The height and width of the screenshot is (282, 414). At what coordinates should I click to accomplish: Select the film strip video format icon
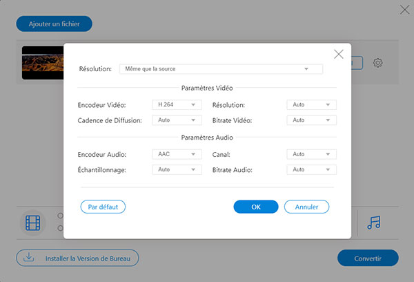point(33,223)
